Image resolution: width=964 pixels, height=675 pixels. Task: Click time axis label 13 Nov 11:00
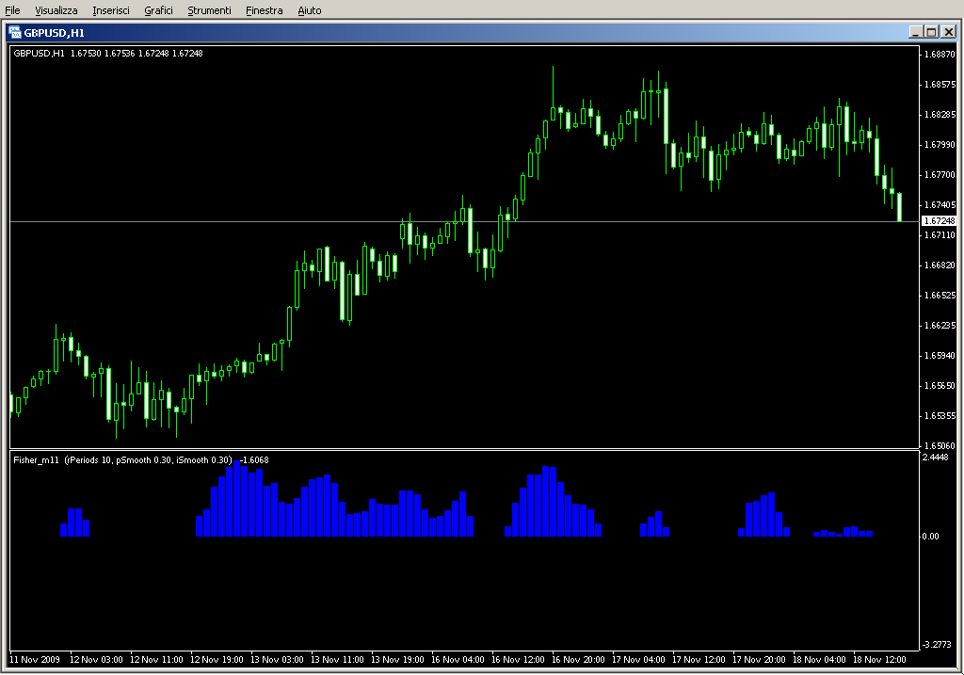click(x=337, y=660)
